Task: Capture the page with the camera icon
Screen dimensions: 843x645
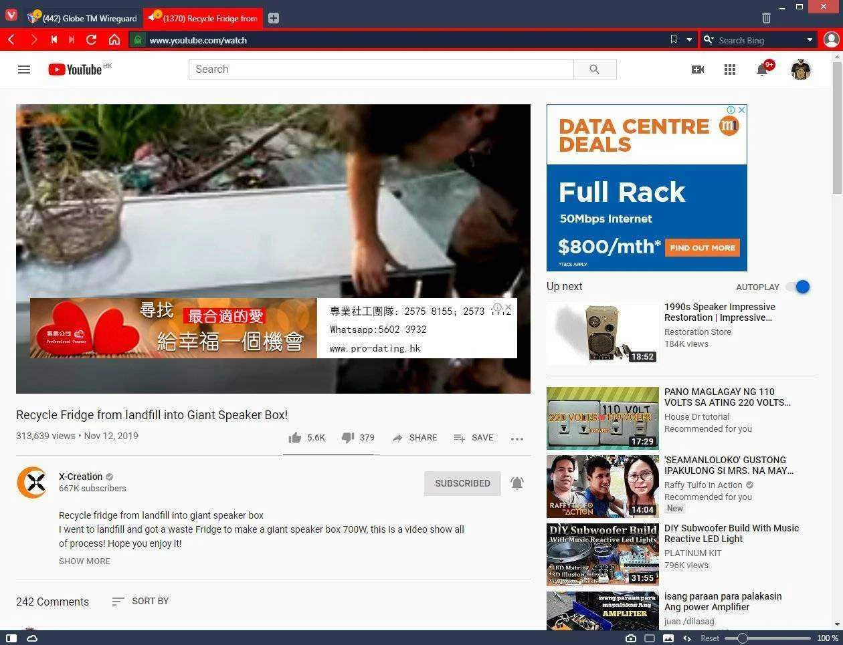Action: (630, 638)
